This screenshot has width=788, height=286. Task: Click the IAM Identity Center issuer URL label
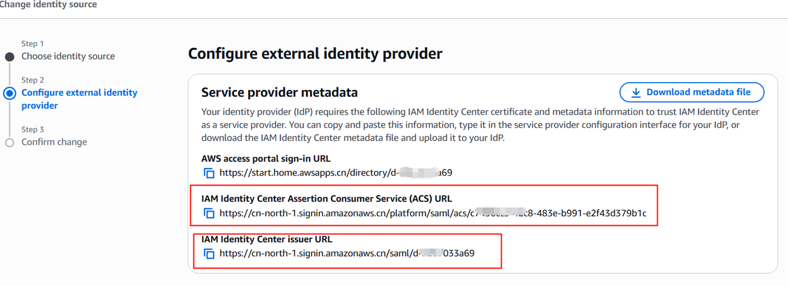(x=266, y=239)
